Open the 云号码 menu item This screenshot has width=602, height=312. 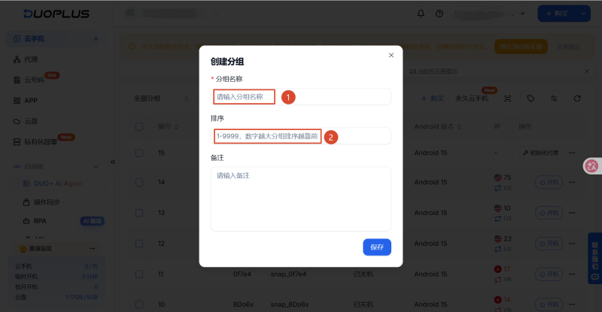[34, 80]
